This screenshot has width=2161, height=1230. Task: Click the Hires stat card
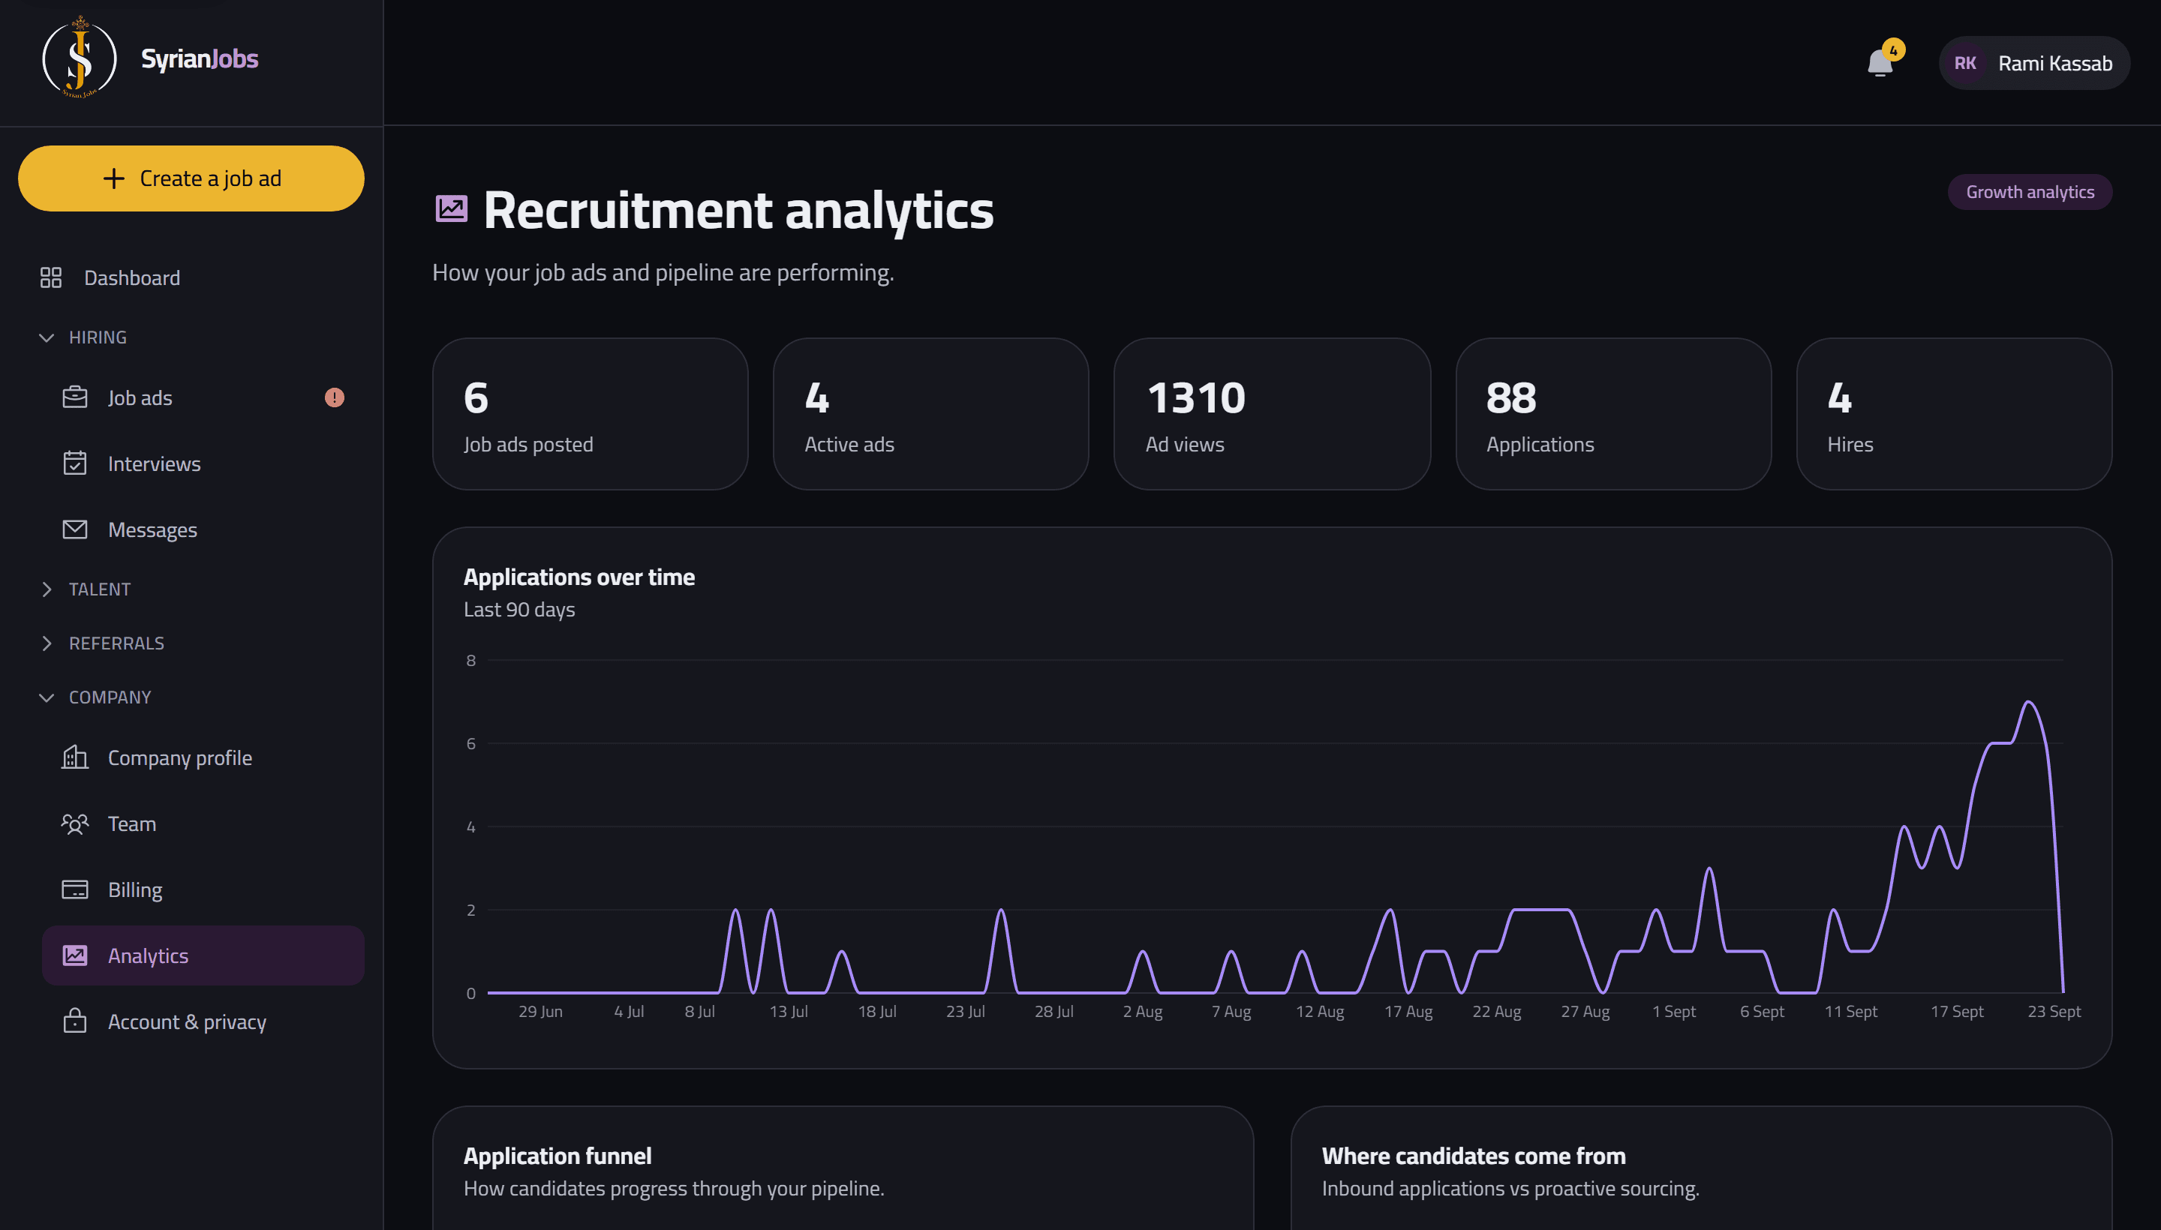click(x=1953, y=414)
